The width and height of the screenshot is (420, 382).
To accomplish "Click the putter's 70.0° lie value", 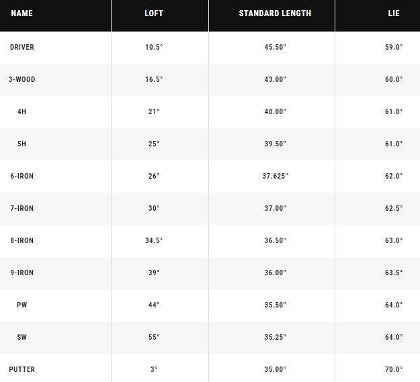I will coord(394,369).
